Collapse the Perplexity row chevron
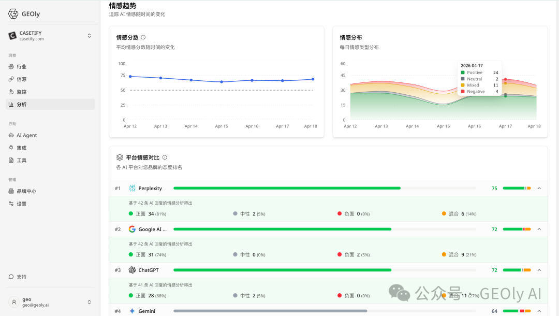This screenshot has width=559, height=316. (539, 189)
